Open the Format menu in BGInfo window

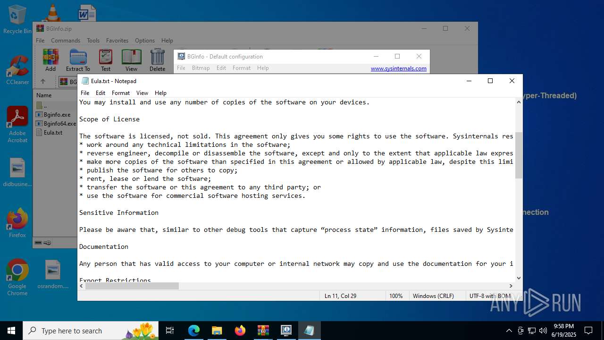pyautogui.click(x=242, y=68)
